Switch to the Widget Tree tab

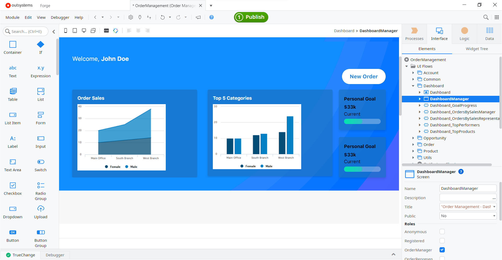coord(477,49)
